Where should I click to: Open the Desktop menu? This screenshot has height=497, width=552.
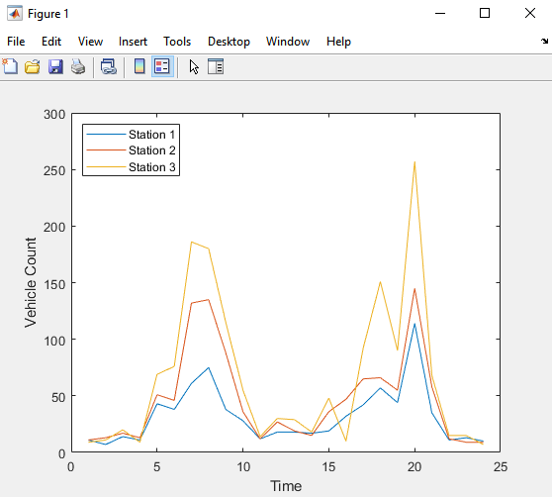[x=229, y=42]
